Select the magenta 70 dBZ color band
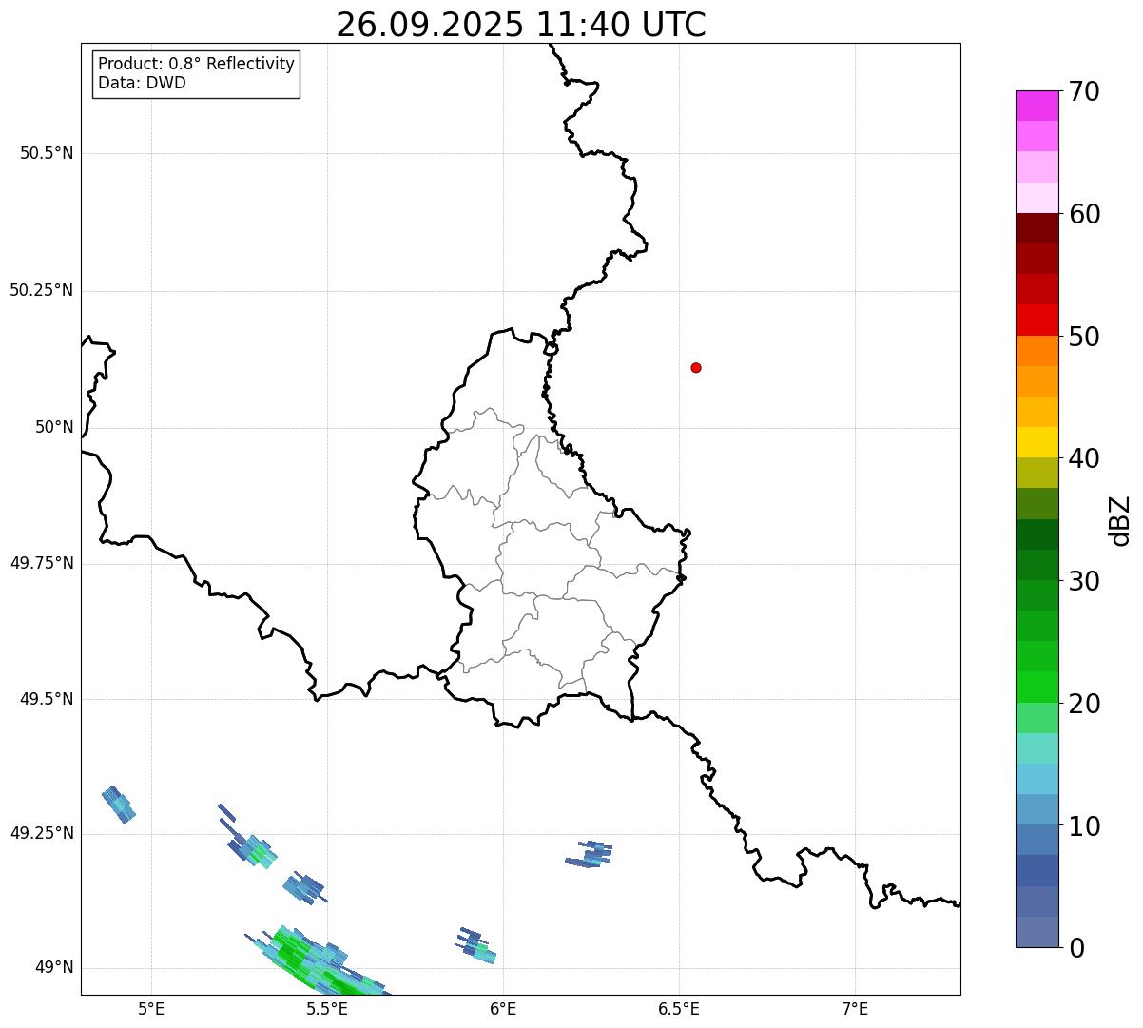Image resolution: width=1143 pixels, height=1028 pixels. [1036, 106]
